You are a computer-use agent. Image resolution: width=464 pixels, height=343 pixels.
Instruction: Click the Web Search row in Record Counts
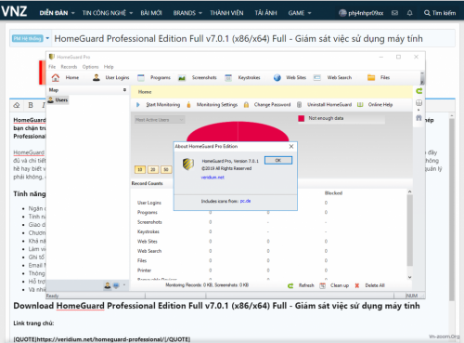pyautogui.click(x=232, y=251)
